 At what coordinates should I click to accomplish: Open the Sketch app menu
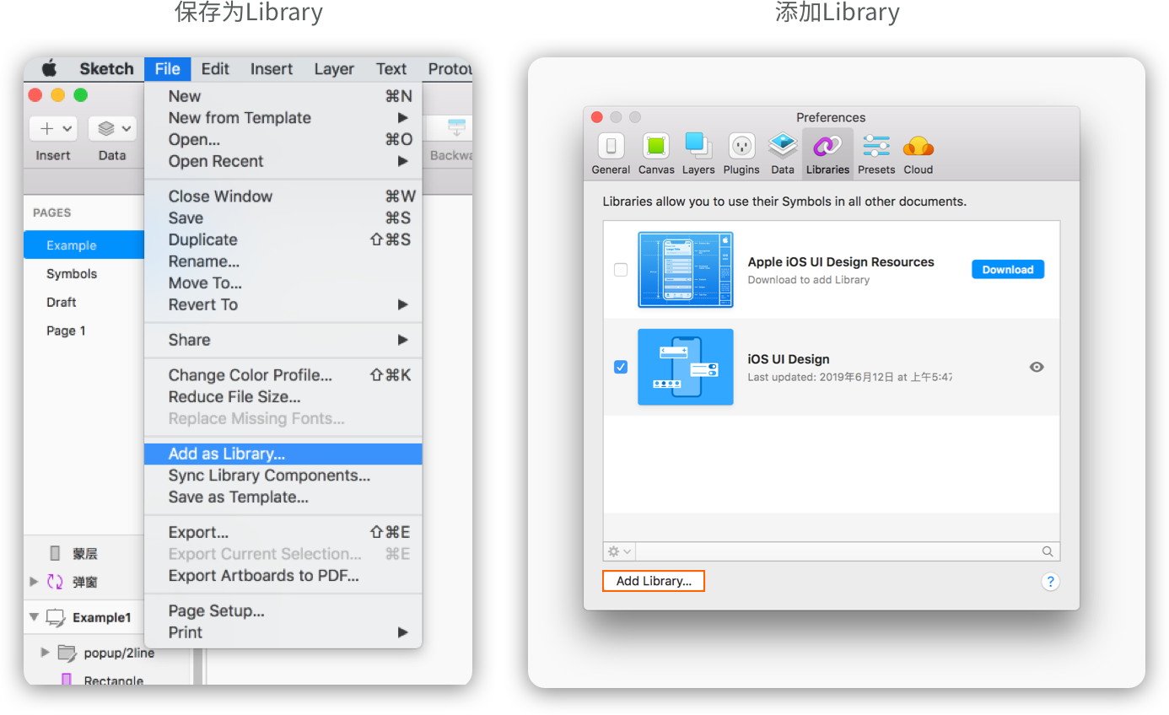106,69
